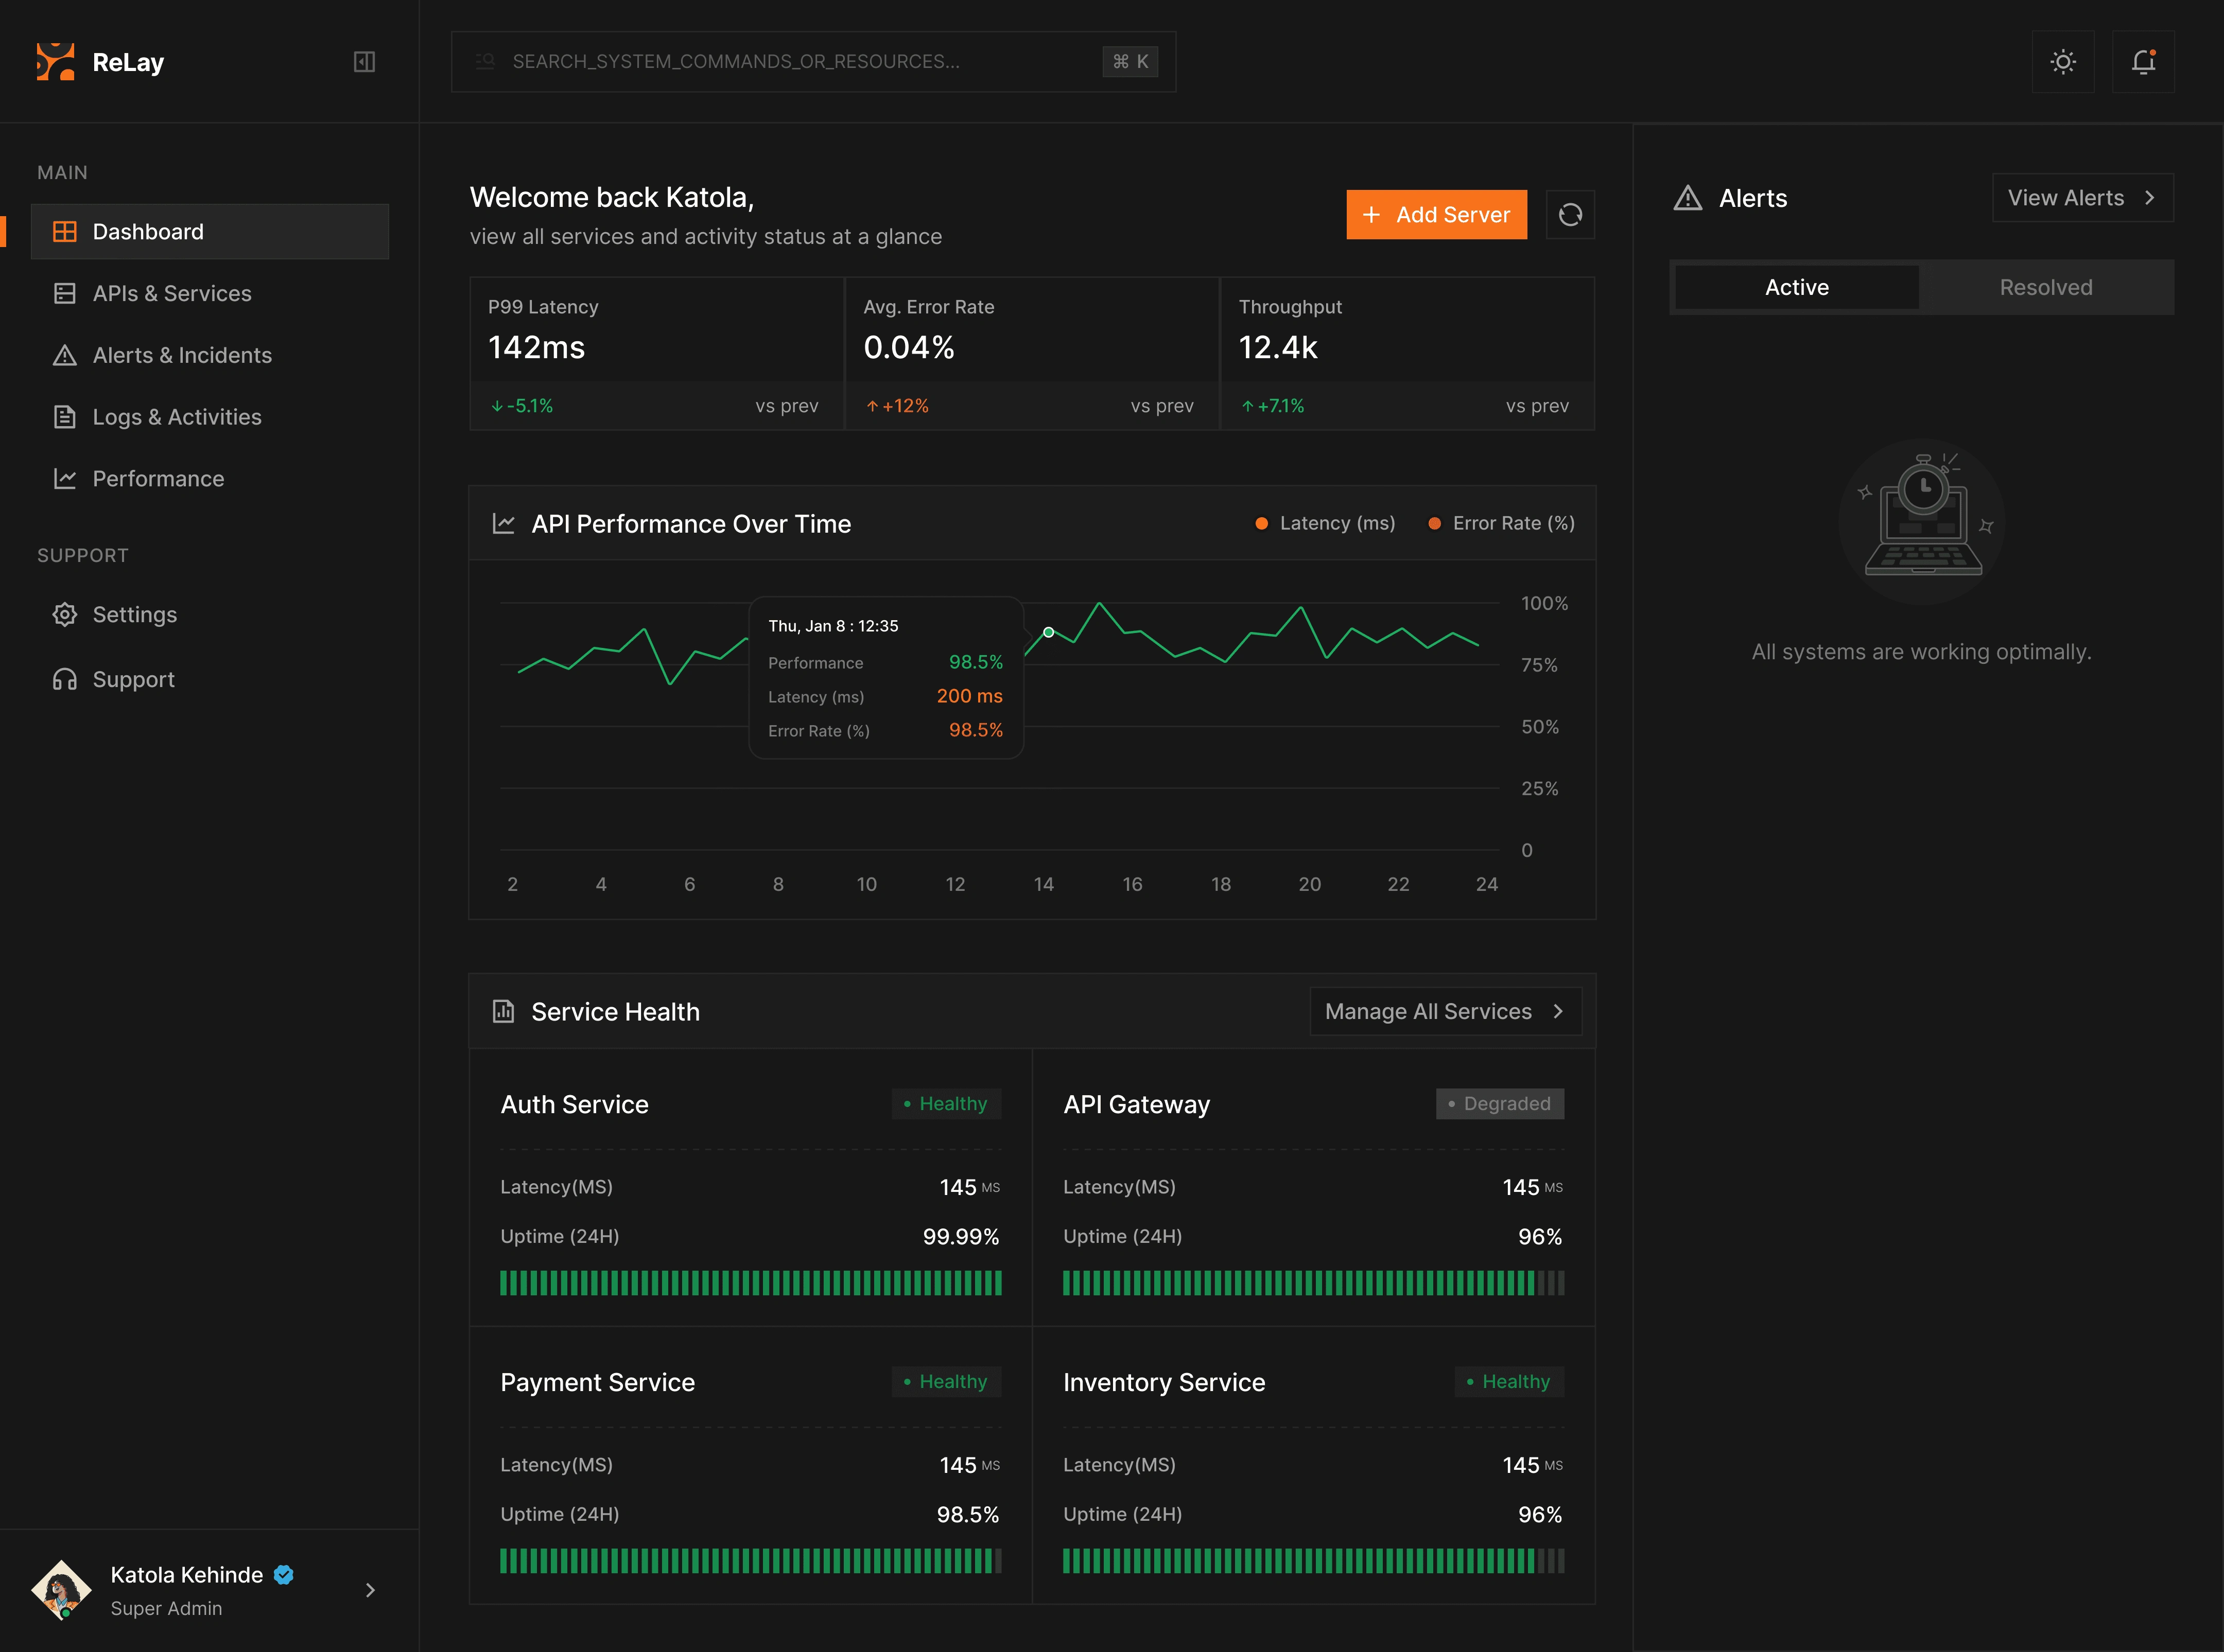
Task: Switch to the Resolved alerts tab
Action: pyautogui.click(x=2045, y=288)
